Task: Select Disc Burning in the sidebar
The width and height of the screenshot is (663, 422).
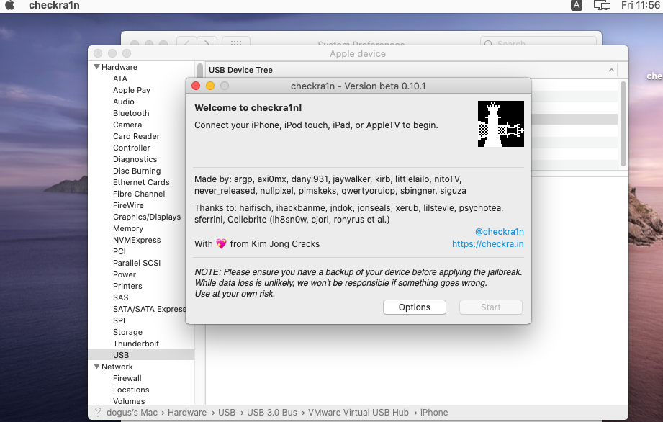Action: [137, 171]
